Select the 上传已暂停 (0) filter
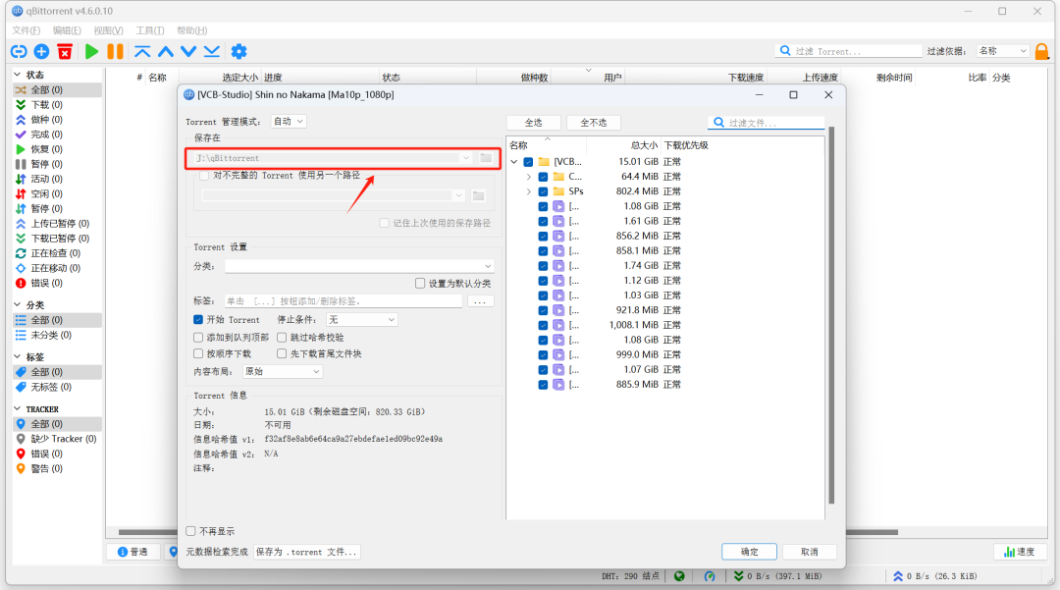Image resolution: width=1060 pixels, height=590 pixels. pos(58,224)
